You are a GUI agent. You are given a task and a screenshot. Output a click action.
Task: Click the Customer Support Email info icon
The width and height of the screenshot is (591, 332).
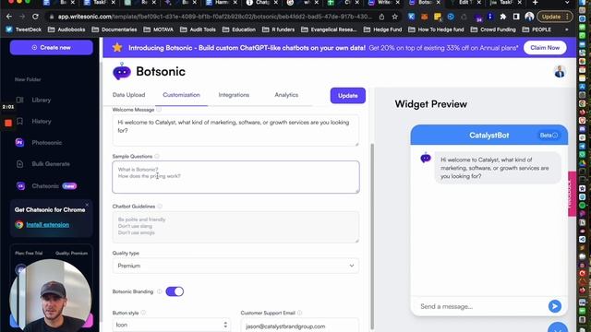point(299,313)
